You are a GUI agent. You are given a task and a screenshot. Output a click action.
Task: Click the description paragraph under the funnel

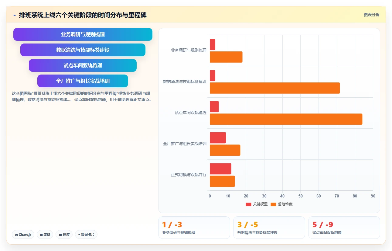coord(82,96)
